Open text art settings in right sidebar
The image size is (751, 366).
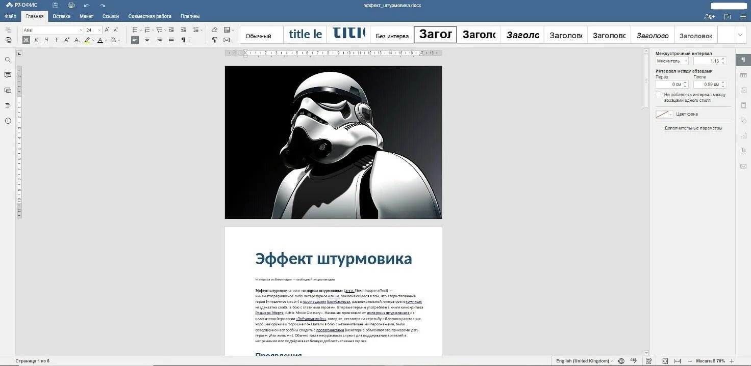tap(743, 151)
